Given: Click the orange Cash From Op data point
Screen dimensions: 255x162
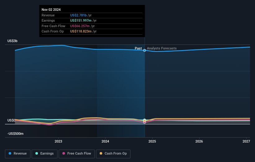Looking at the screenshot, I should point(144,121).
